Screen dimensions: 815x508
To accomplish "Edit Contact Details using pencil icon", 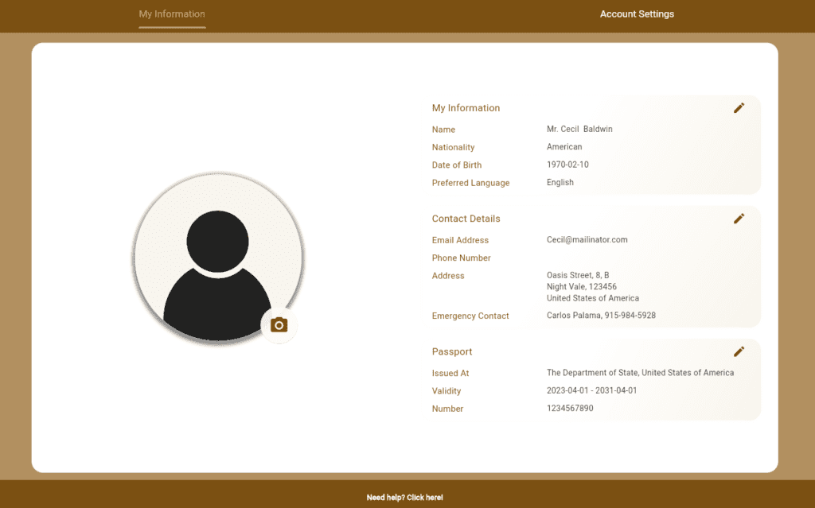I will click(x=739, y=219).
